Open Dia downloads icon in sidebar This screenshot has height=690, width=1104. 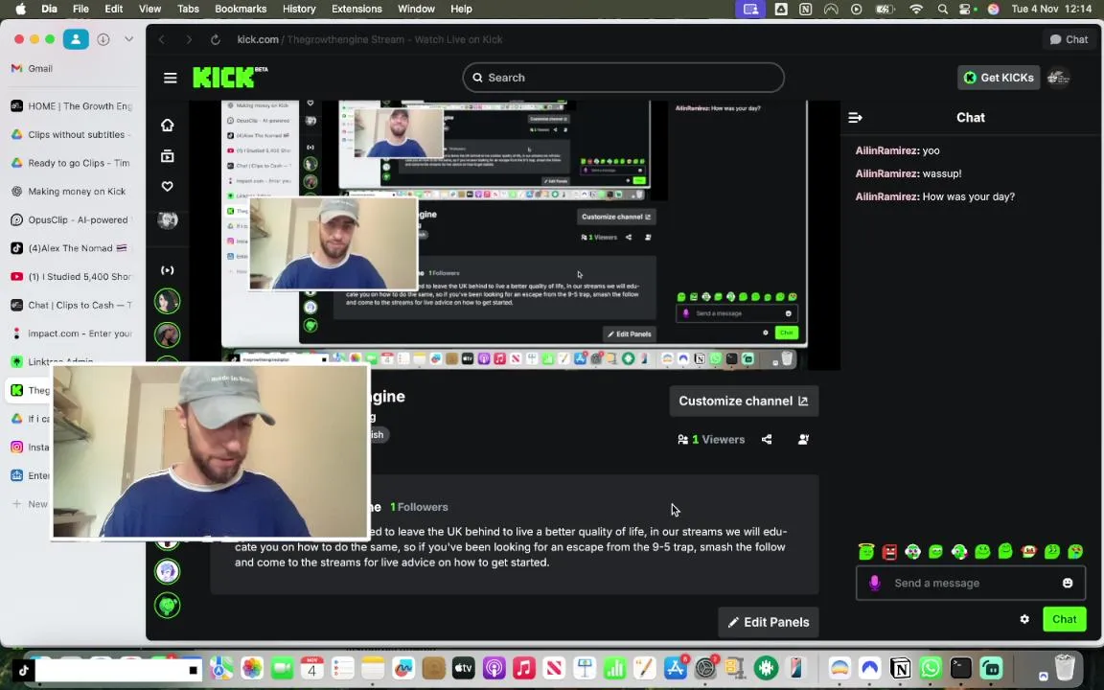point(103,39)
